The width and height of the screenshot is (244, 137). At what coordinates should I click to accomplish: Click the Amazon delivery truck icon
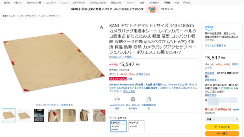[x=117, y=99]
